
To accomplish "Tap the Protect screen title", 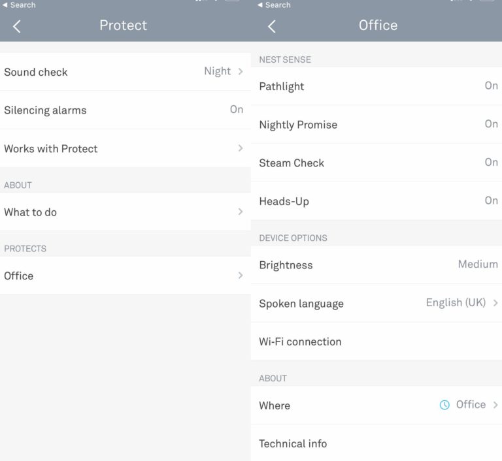I will [x=124, y=25].
